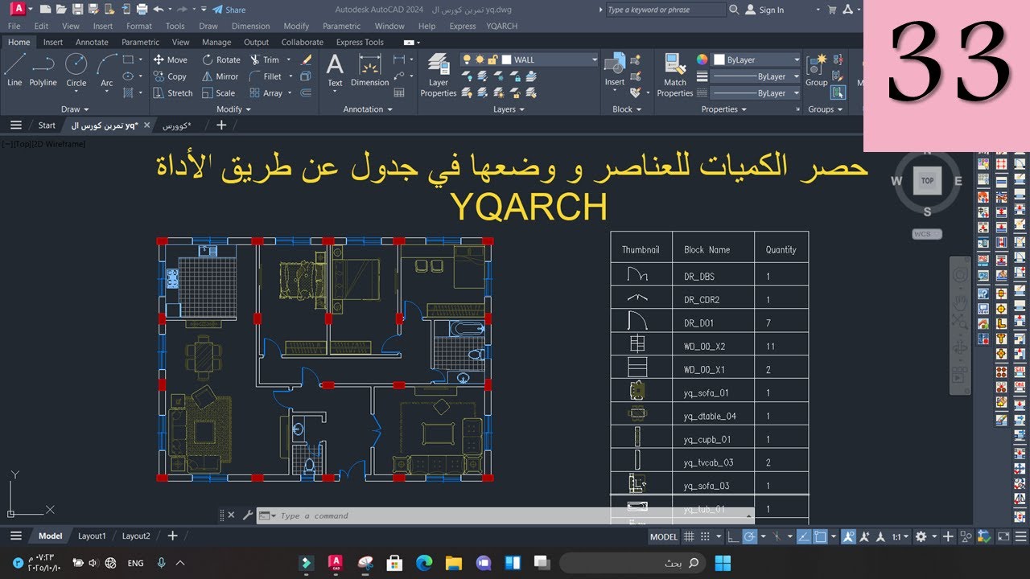
Task: Click the Share button
Action: (x=229, y=10)
